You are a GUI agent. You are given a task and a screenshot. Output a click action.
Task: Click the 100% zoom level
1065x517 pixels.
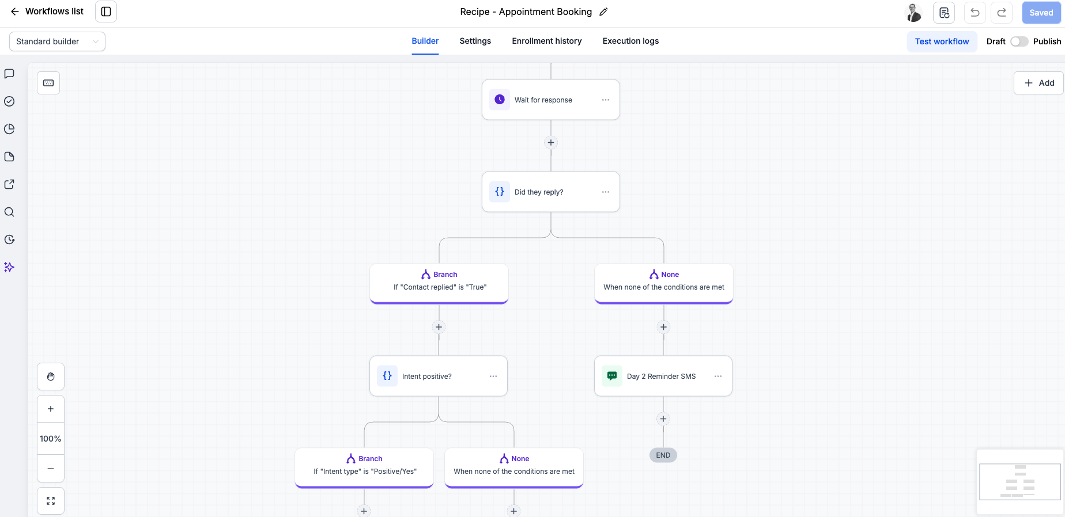(51, 439)
